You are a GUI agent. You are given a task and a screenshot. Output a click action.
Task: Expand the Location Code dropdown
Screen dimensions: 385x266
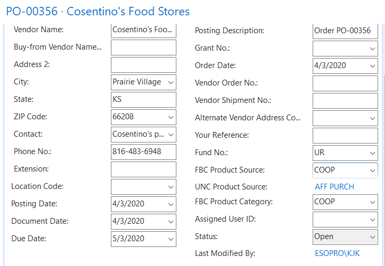pos(171,187)
